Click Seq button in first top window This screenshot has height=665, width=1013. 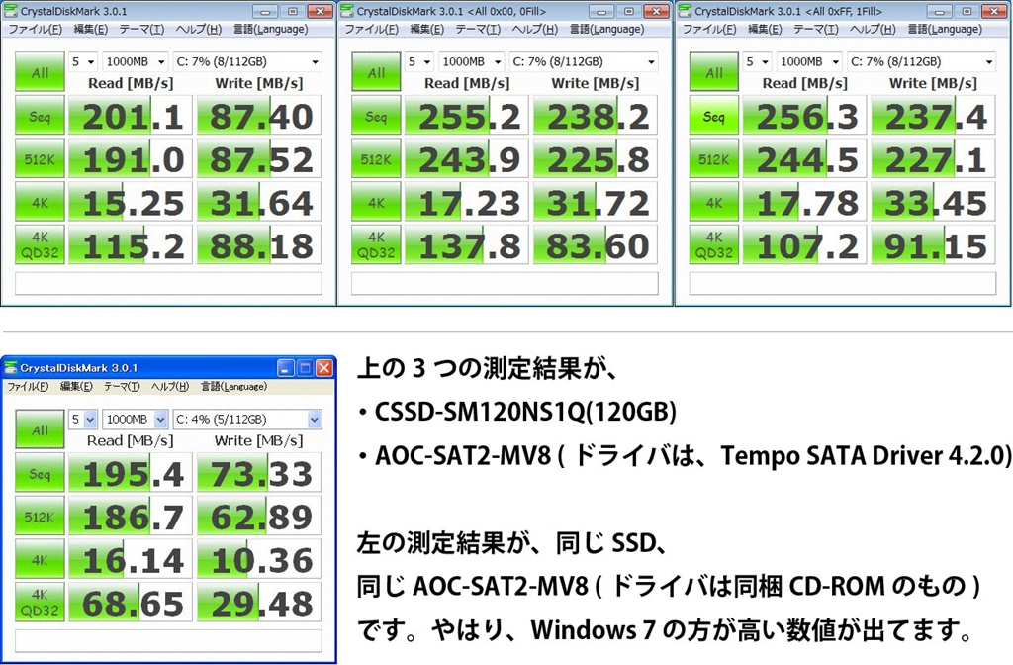[x=40, y=116]
